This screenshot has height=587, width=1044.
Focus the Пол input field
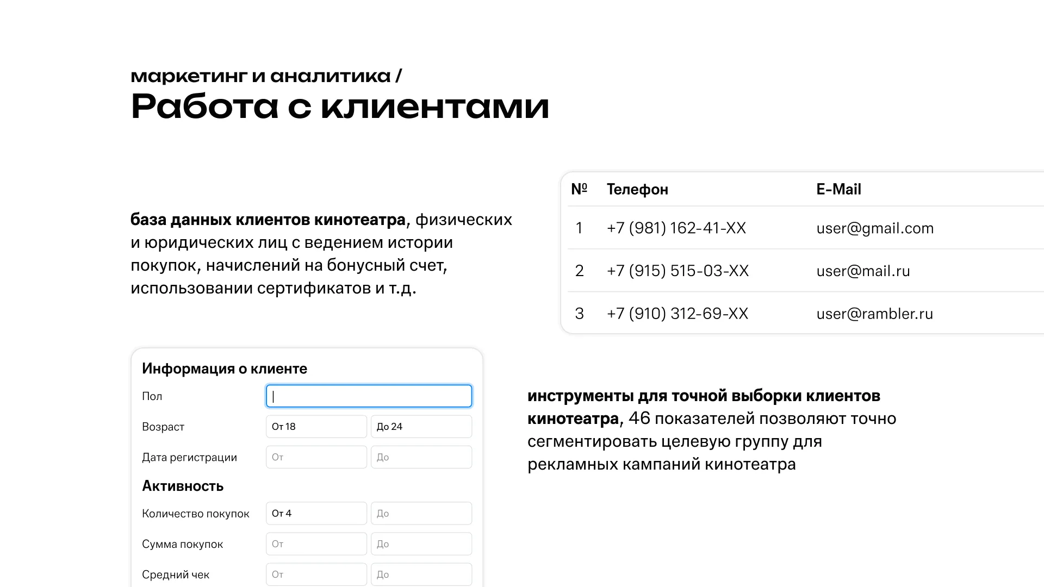[x=369, y=396]
